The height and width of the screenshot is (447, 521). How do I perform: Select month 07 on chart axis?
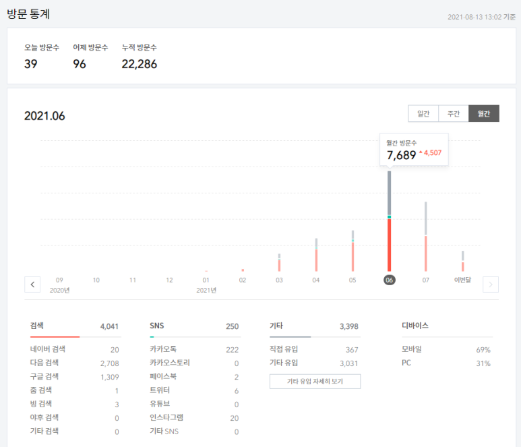(426, 280)
